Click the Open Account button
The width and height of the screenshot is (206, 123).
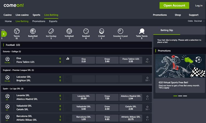pos(174,5)
